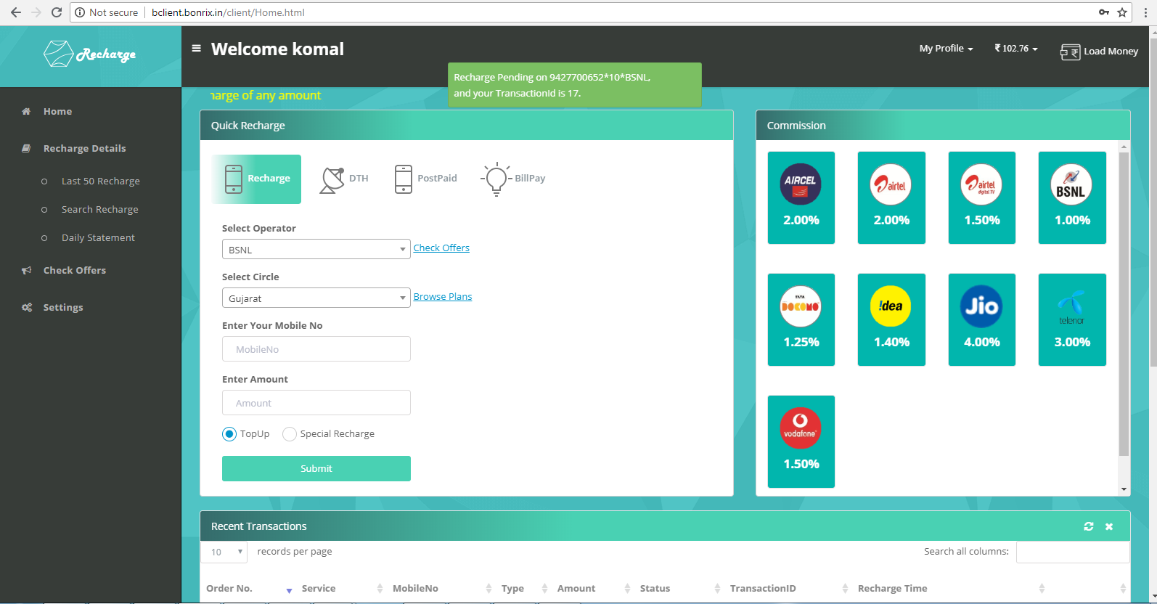The image size is (1157, 604).
Task: Choose the Telenor 3.00% commission tile
Action: [x=1072, y=319]
